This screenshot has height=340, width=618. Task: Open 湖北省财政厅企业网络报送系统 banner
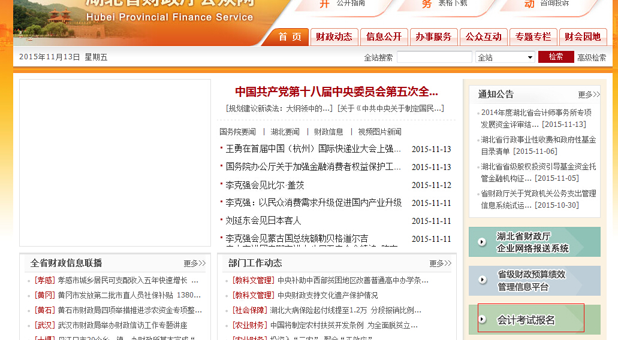tap(535, 242)
